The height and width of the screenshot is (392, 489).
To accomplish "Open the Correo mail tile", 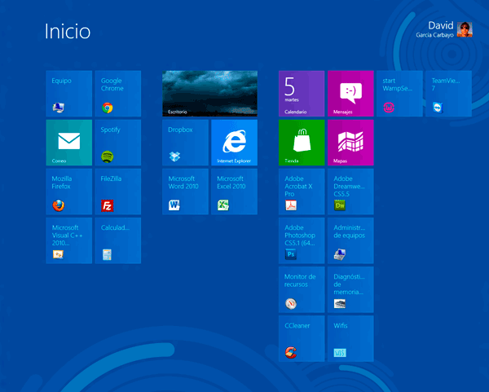I will click(x=69, y=143).
